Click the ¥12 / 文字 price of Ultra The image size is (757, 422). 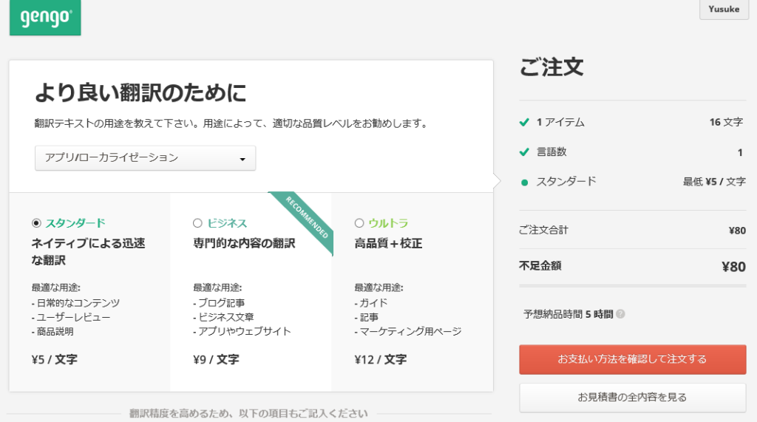pos(381,360)
